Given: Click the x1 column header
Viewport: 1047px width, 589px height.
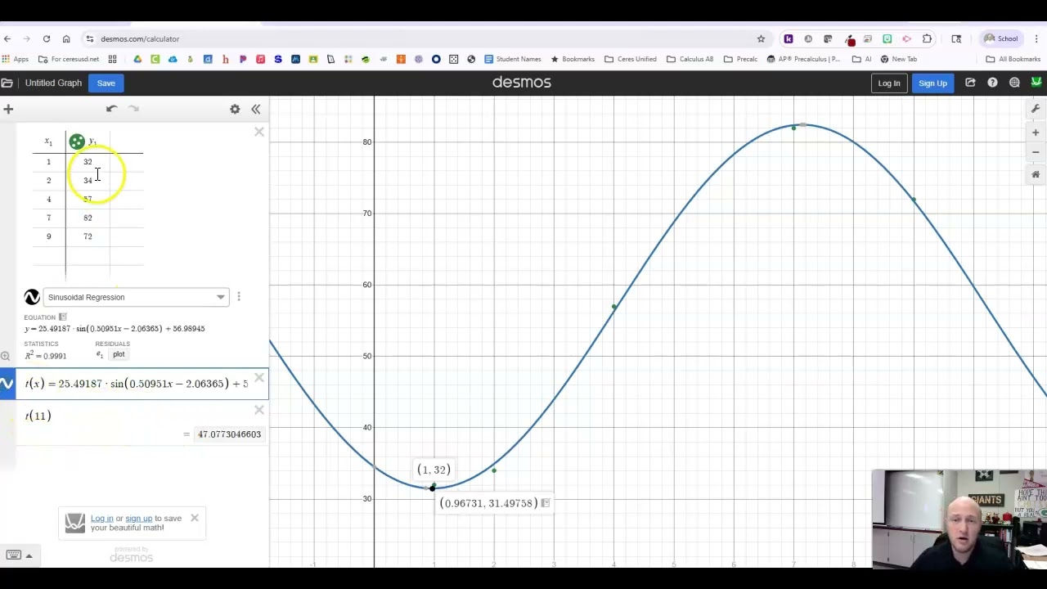Looking at the screenshot, I should click(48, 142).
